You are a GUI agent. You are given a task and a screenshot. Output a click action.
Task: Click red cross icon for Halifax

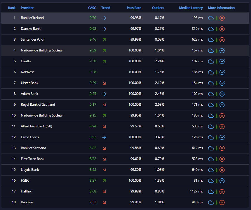(x=222, y=192)
